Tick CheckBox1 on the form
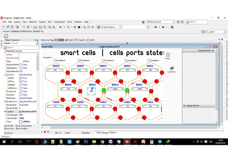228x162 pixels. pos(149,60)
